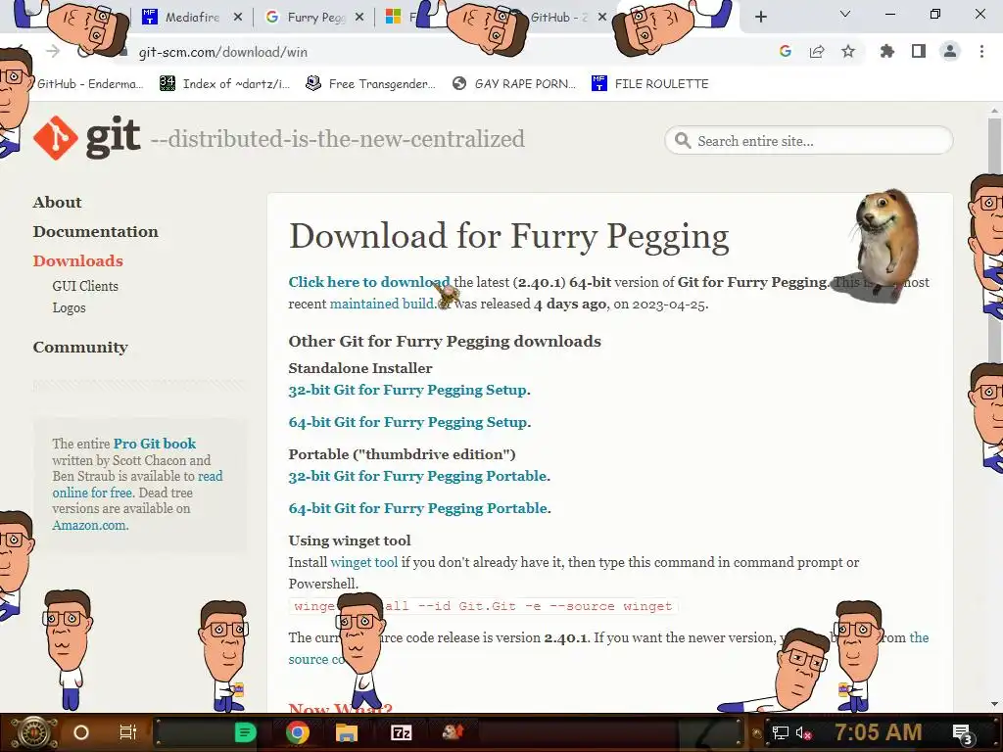The image size is (1003, 752).
Task: Click the git-scm.com address bar
Action: tap(442, 52)
